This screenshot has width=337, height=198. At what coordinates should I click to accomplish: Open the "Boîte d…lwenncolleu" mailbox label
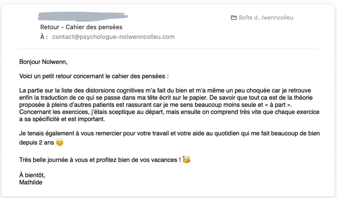(266, 18)
